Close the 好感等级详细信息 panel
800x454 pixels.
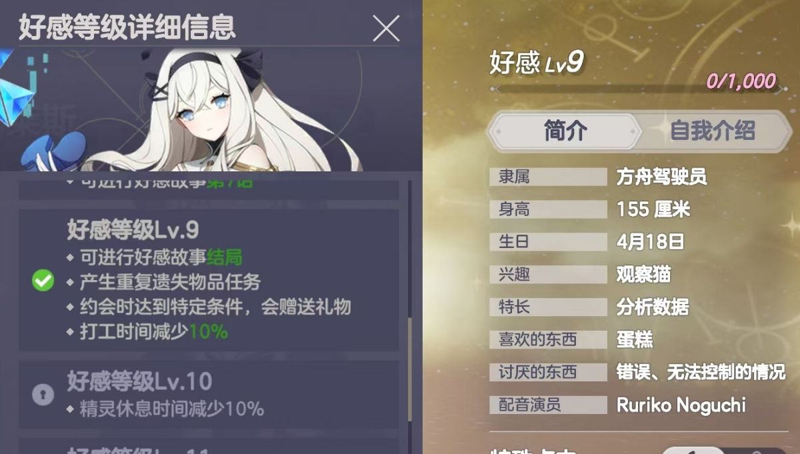click(385, 29)
